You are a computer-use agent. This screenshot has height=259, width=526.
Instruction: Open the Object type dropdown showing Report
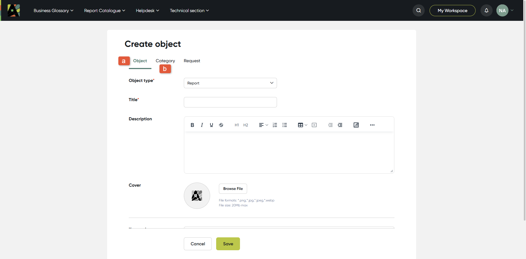coord(230,83)
